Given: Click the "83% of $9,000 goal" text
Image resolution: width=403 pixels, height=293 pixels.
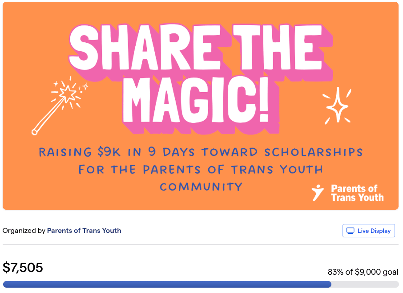Looking at the screenshot, I should pos(363,272).
